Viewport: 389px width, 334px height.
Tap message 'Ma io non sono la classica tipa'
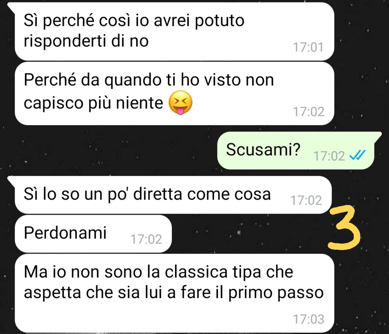click(174, 293)
